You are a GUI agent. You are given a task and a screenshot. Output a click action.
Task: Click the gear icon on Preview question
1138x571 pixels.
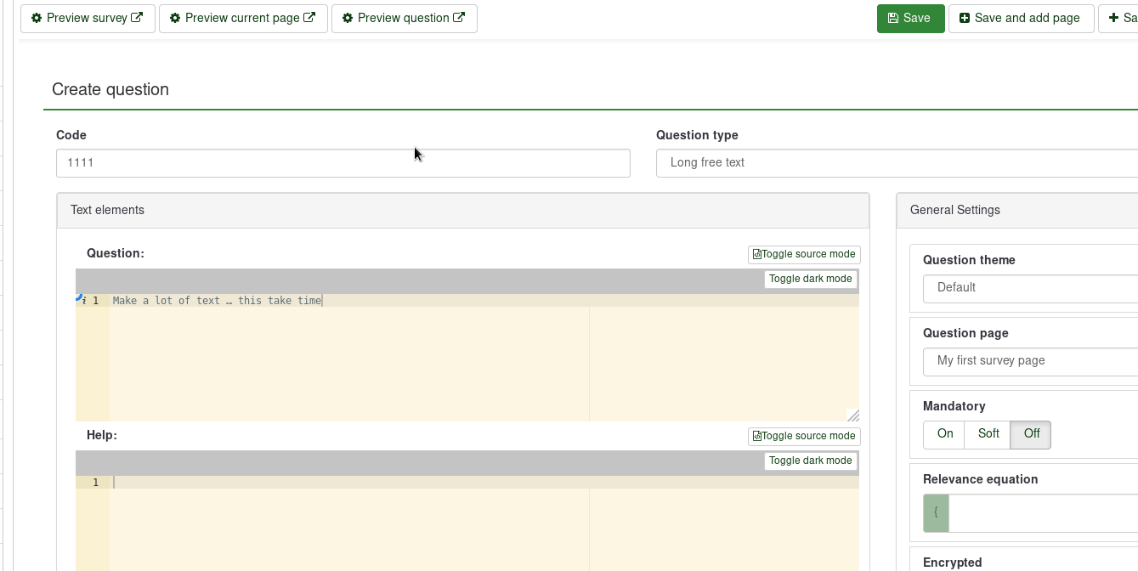click(348, 18)
